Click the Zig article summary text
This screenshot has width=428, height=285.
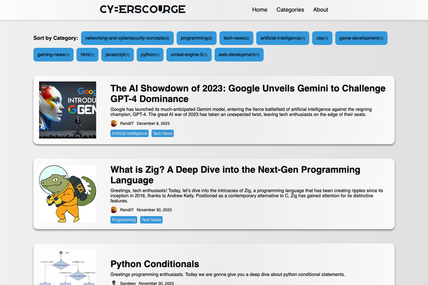point(247,196)
